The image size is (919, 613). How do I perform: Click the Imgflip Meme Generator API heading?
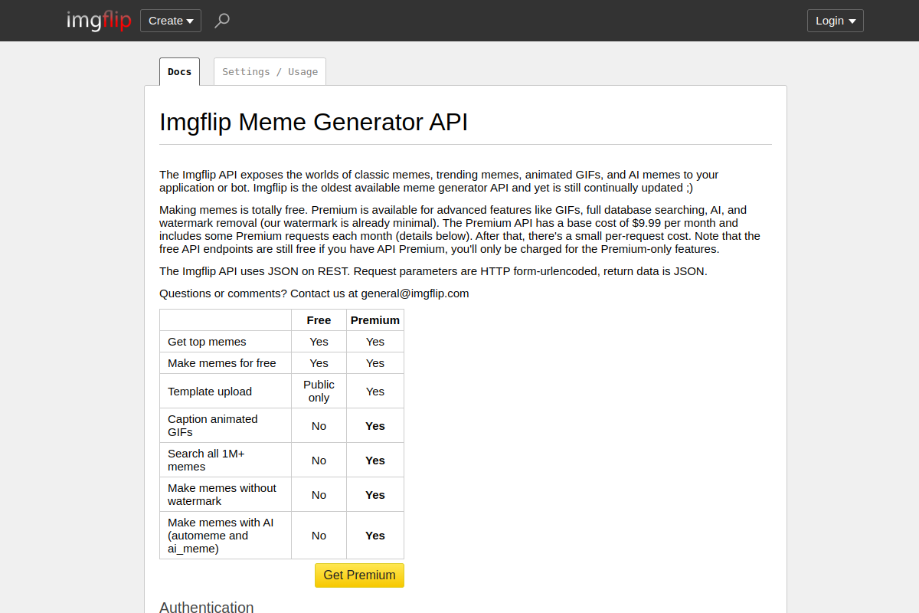coord(313,122)
